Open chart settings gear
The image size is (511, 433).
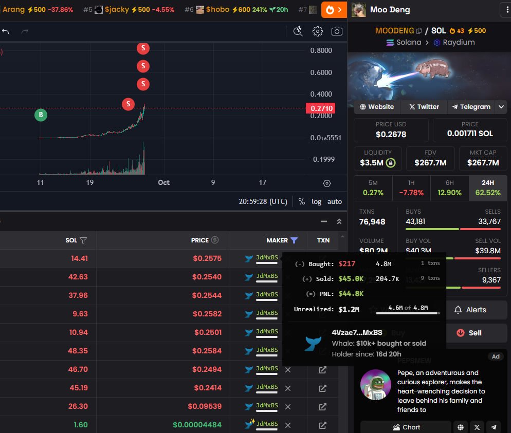(x=317, y=31)
